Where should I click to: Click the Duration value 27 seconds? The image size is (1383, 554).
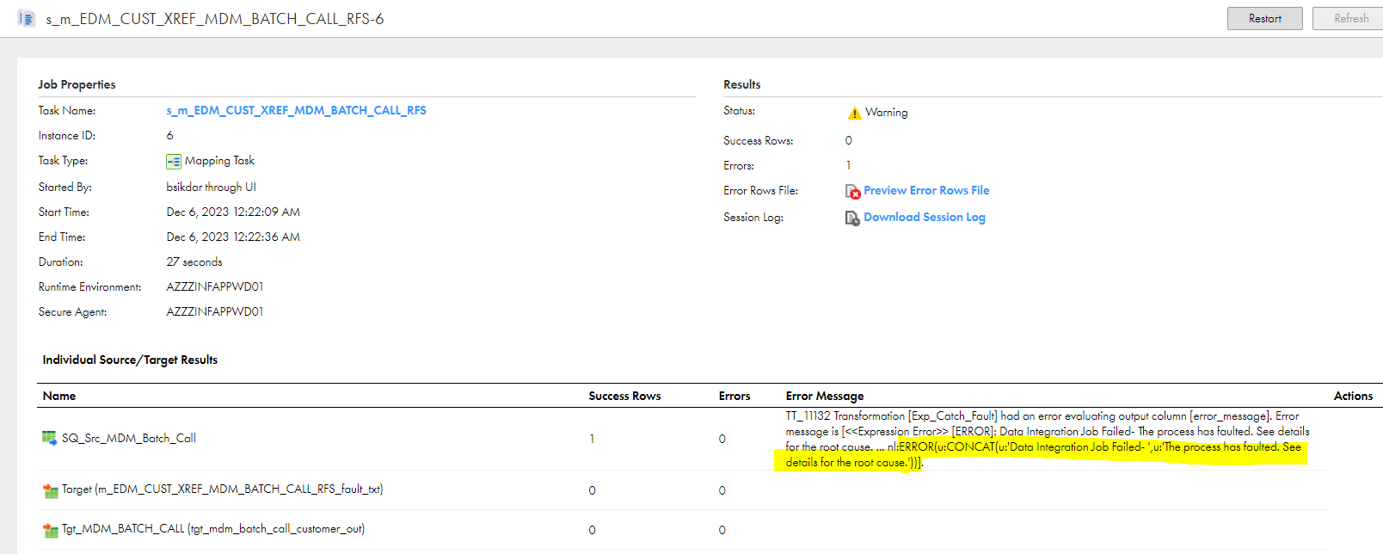(x=194, y=262)
